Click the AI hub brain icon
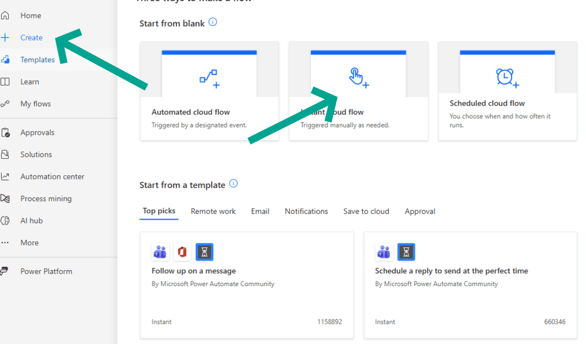The image size is (586, 344). [x=5, y=220]
